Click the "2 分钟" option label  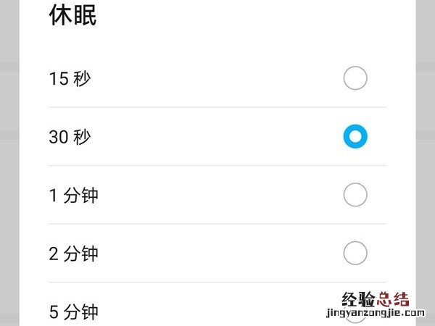pyautogui.click(x=73, y=254)
